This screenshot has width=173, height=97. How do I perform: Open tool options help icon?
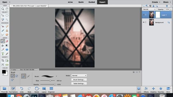coord(134,72)
